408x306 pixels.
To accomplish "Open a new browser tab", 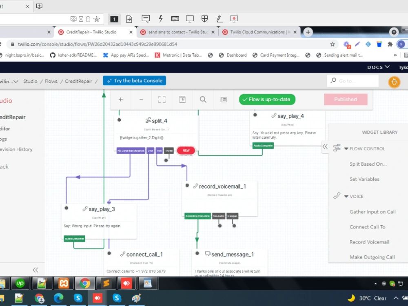I will [308, 32].
